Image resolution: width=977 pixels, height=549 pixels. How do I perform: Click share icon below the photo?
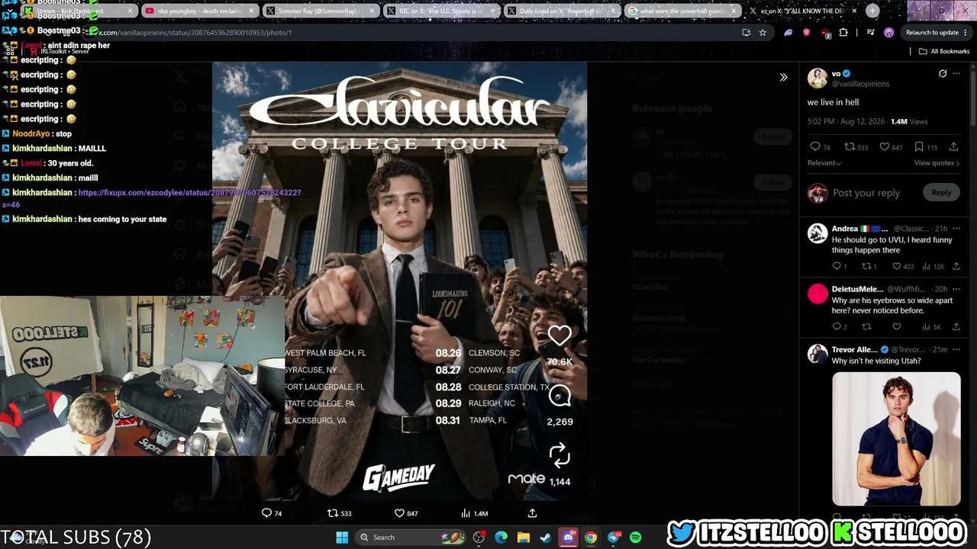point(532,513)
